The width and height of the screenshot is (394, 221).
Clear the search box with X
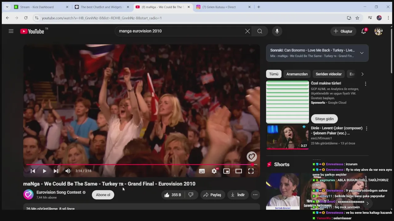pos(247,31)
